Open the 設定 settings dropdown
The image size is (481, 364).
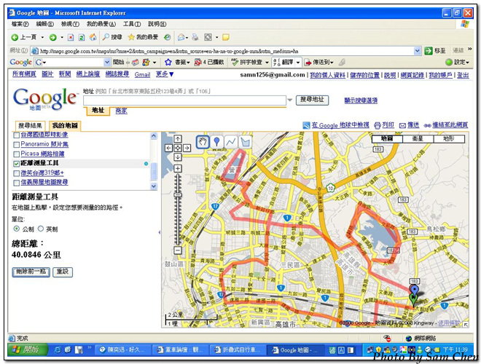[x=458, y=62]
